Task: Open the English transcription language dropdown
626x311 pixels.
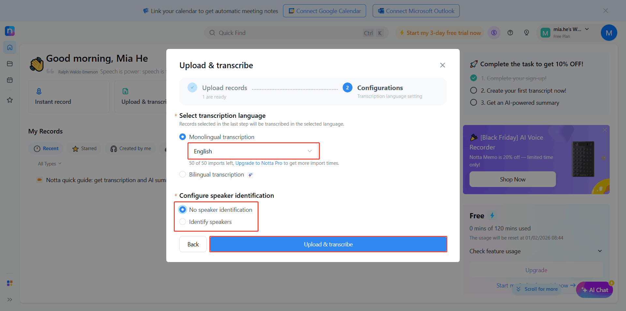Action: [253, 151]
